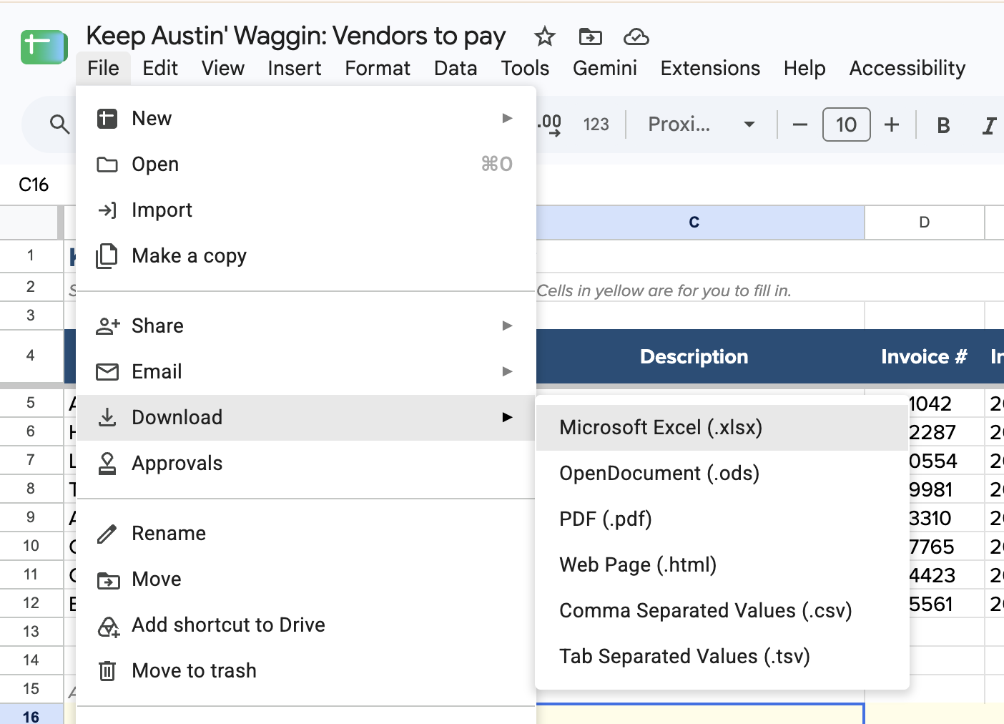Click the move-to-folder icon beside title
1004x724 pixels.
coord(591,36)
